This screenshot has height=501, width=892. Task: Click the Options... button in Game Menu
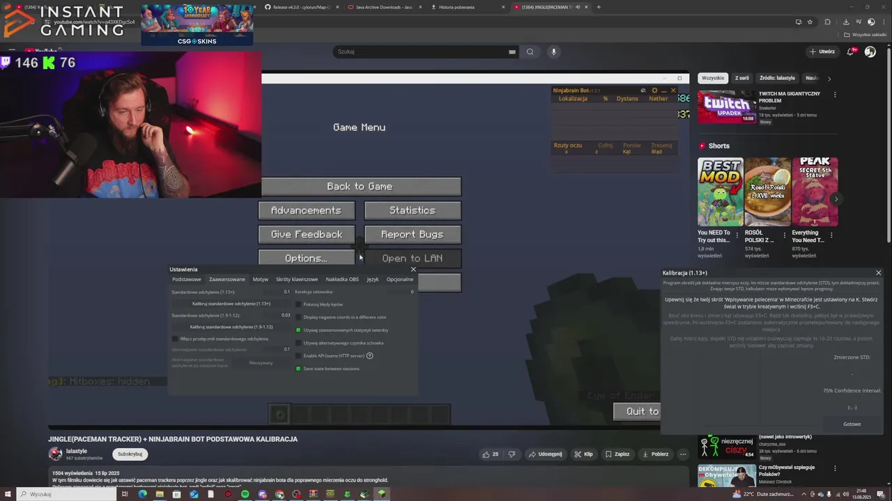(307, 258)
